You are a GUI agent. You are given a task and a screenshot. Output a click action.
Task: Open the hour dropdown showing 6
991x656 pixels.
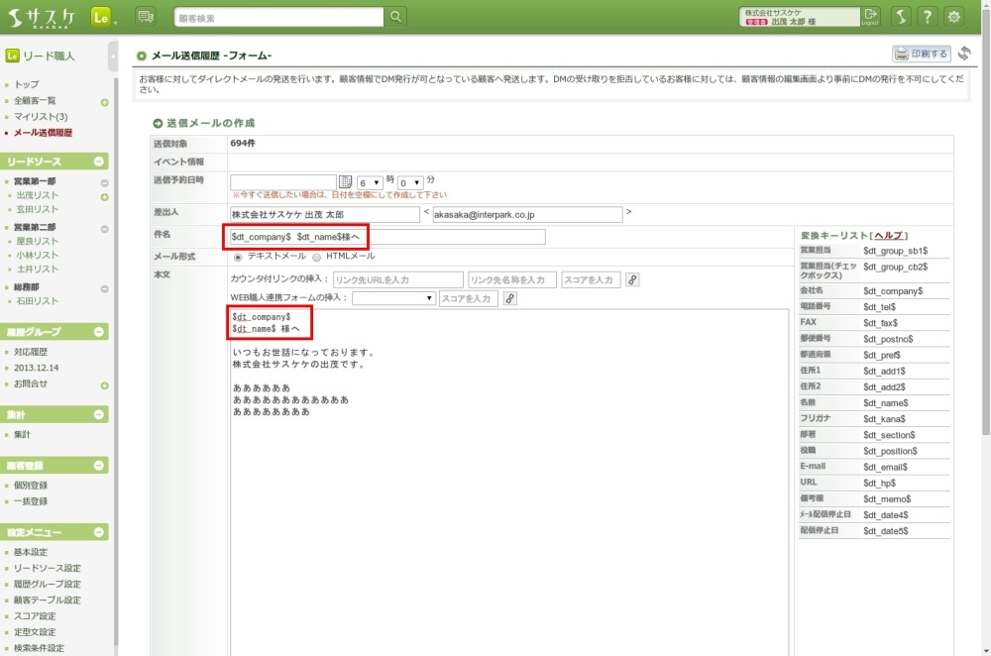tap(370, 183)
